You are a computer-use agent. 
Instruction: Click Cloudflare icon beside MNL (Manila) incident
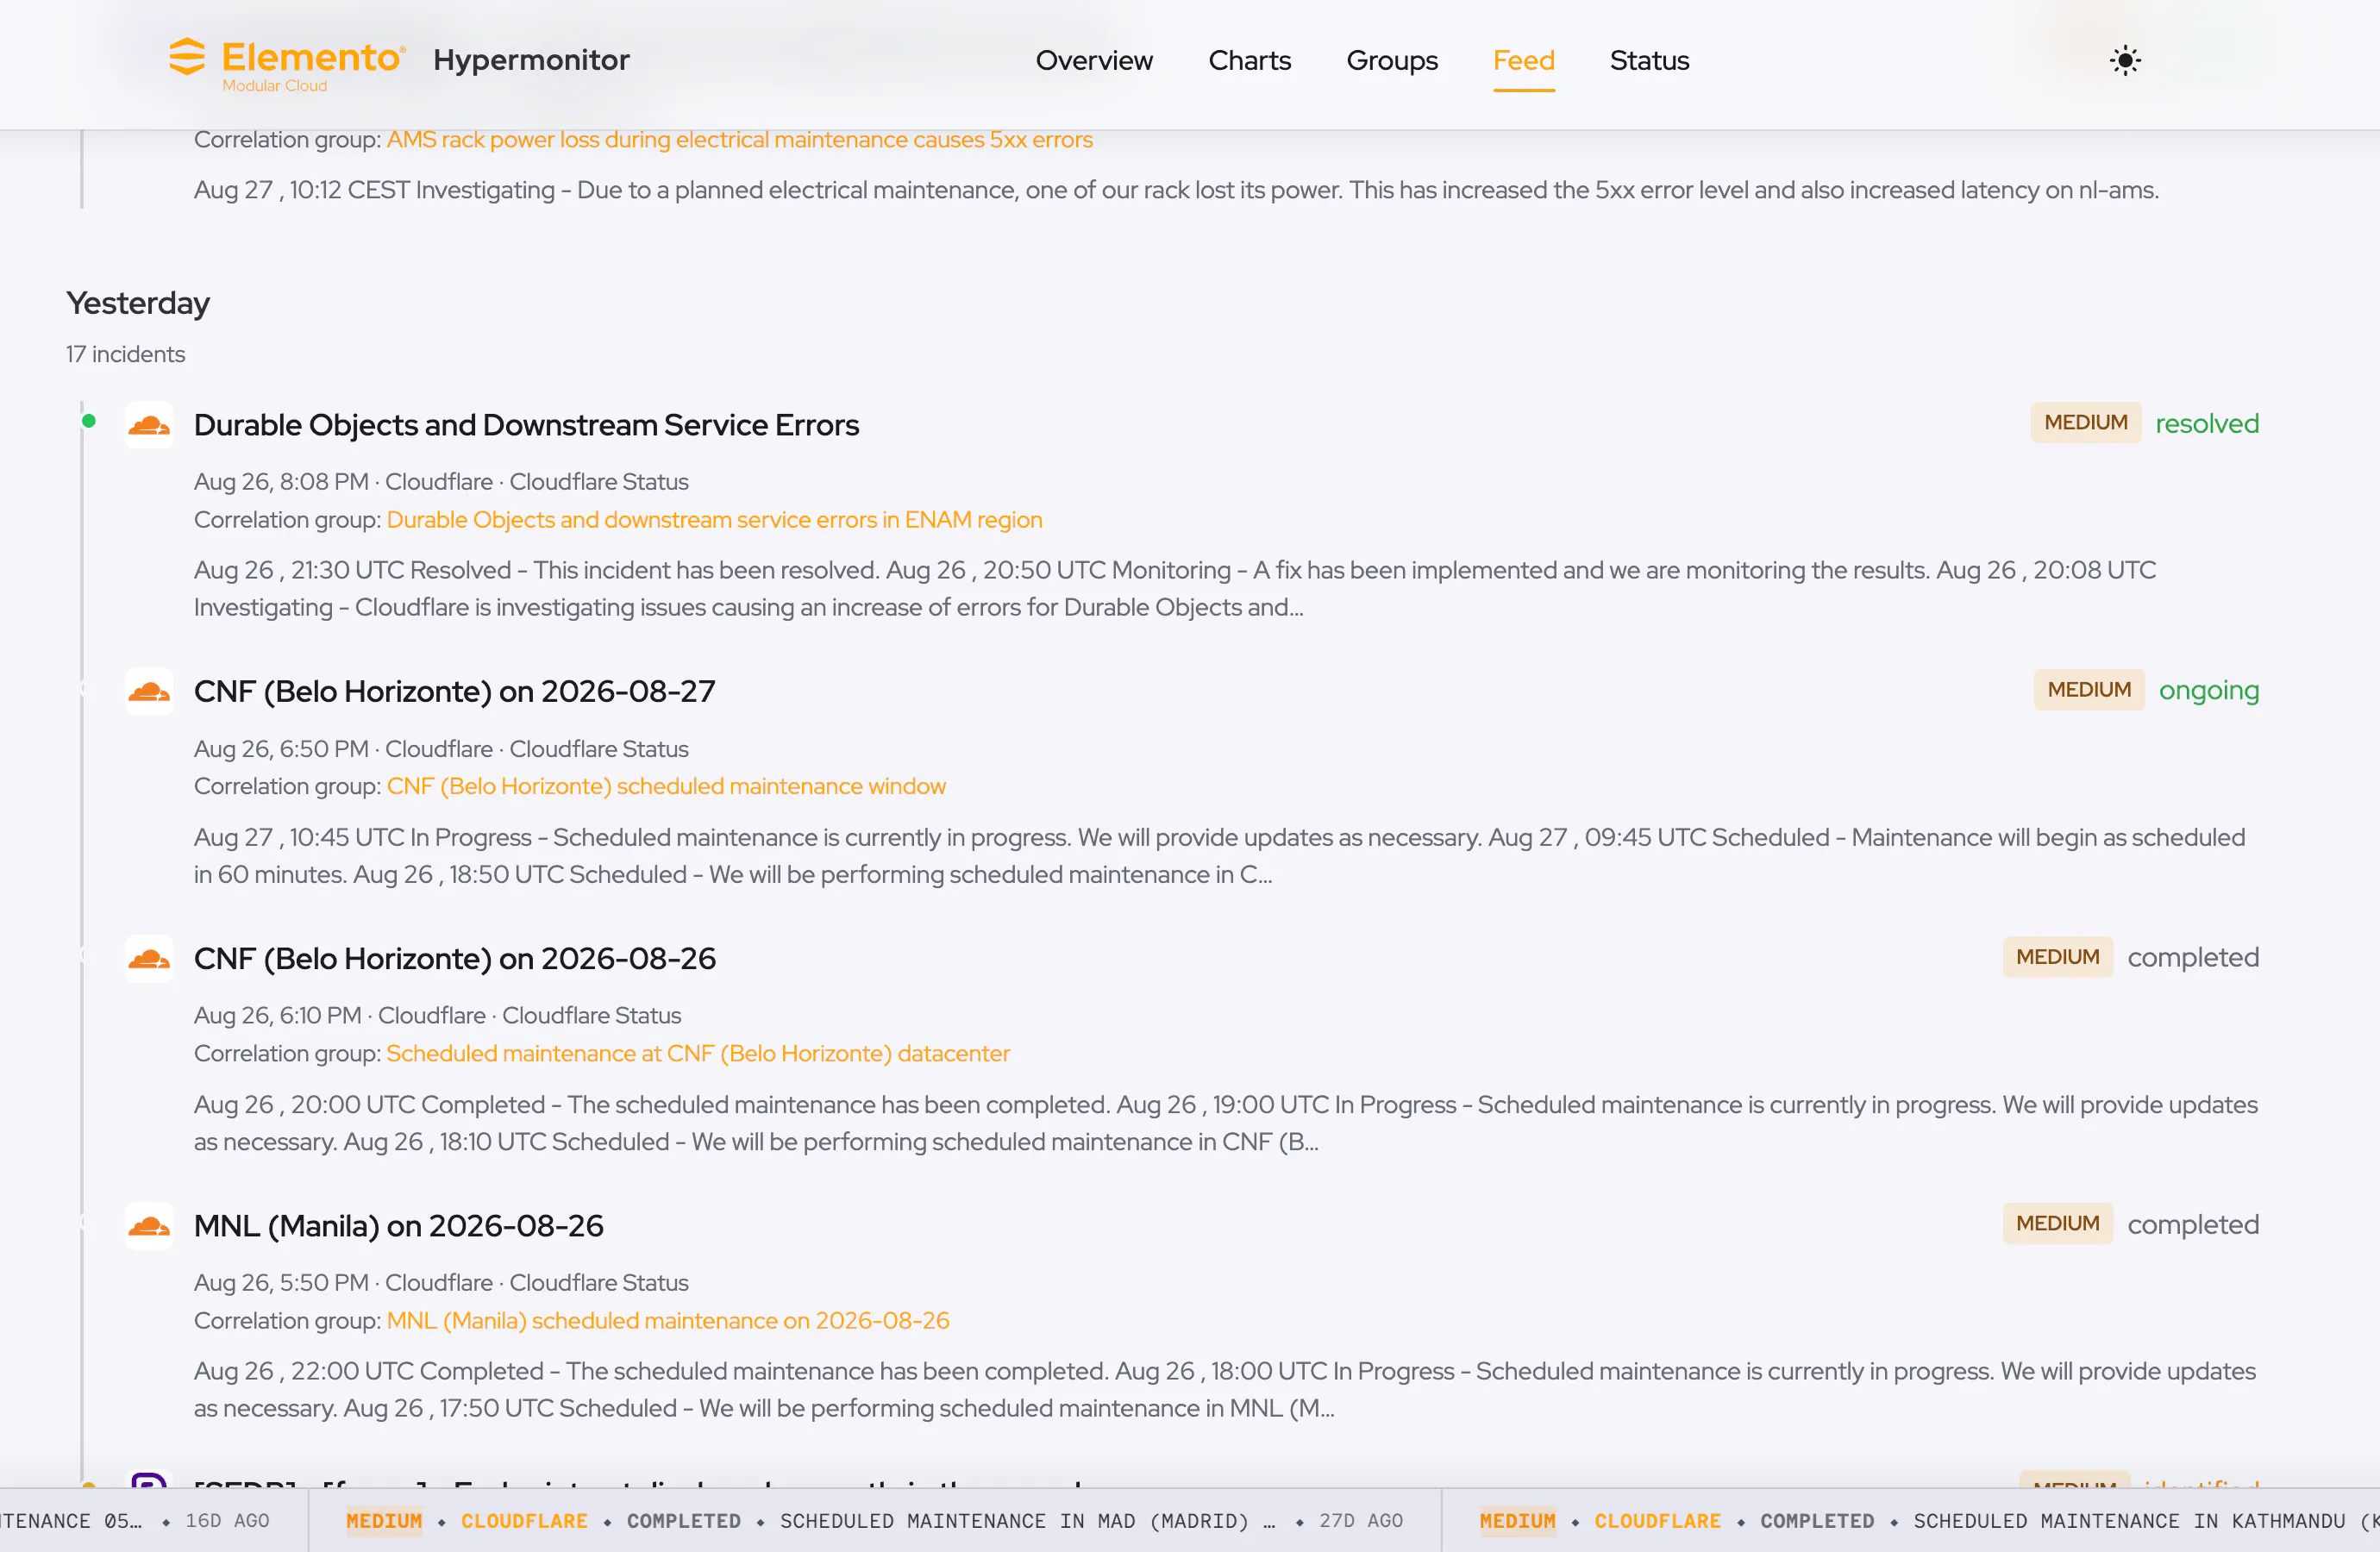[x=149, y=1225]
